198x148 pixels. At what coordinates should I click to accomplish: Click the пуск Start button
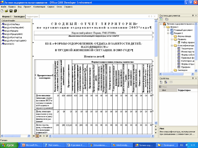[9, 145]
